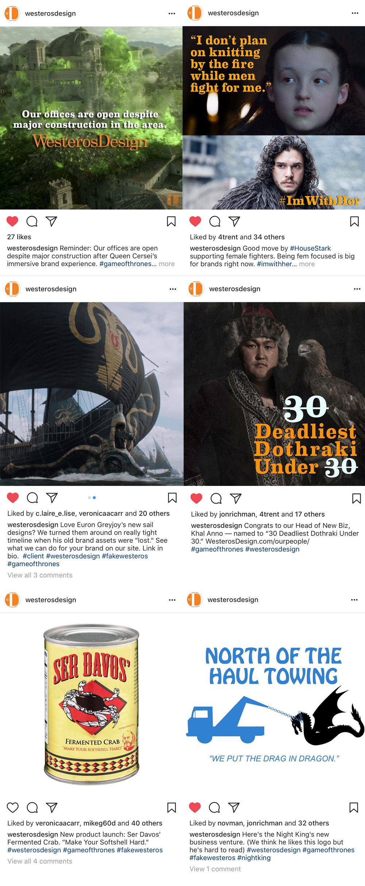The image size is (365, 886).
Task: View all 4 comments on crab post
Action: [40, 861]
